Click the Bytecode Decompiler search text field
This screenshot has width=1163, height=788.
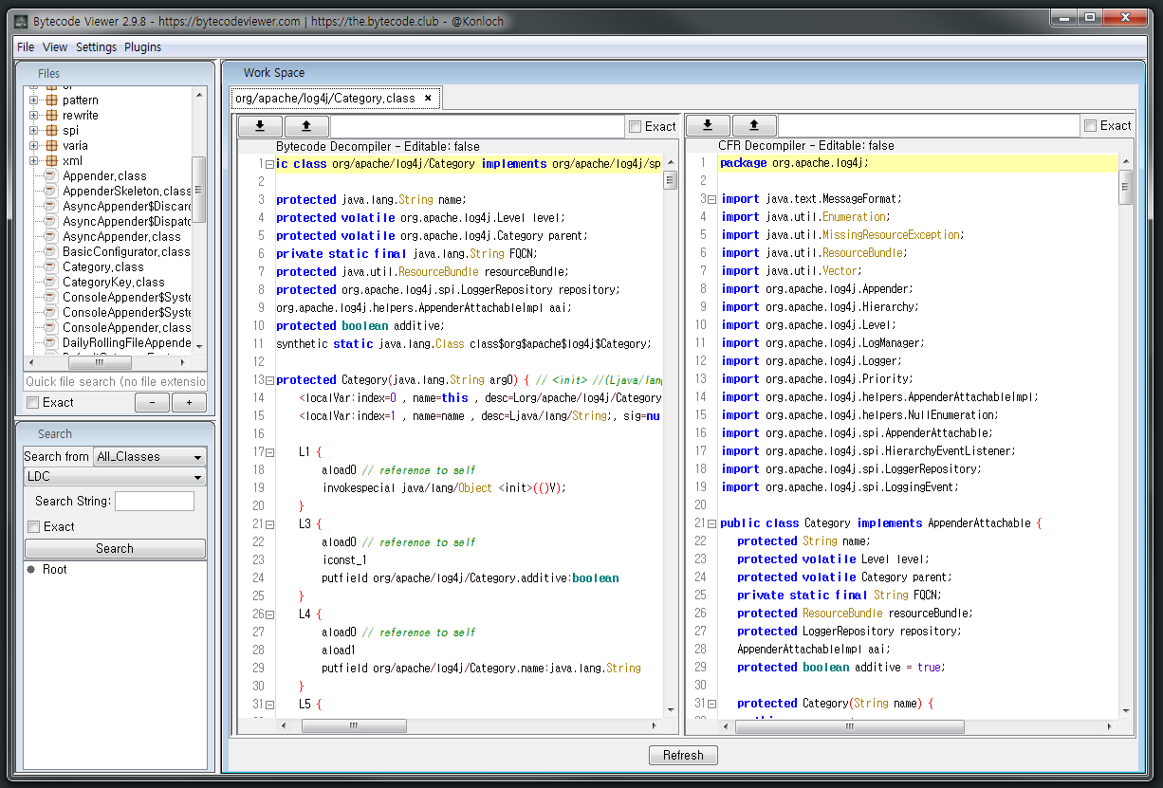pyautogui.click(x=478, y=126)
